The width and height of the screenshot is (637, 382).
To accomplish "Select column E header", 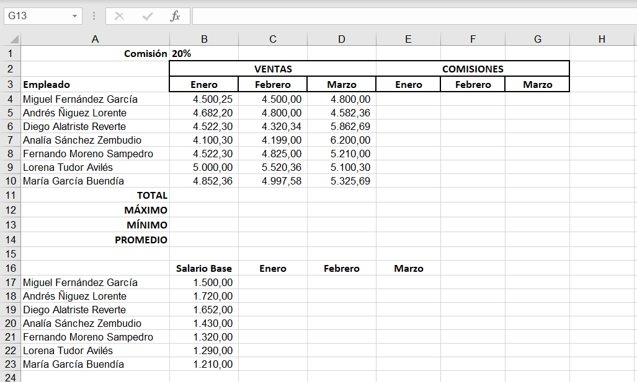I will pyautogui.click(x=408, y=40).
